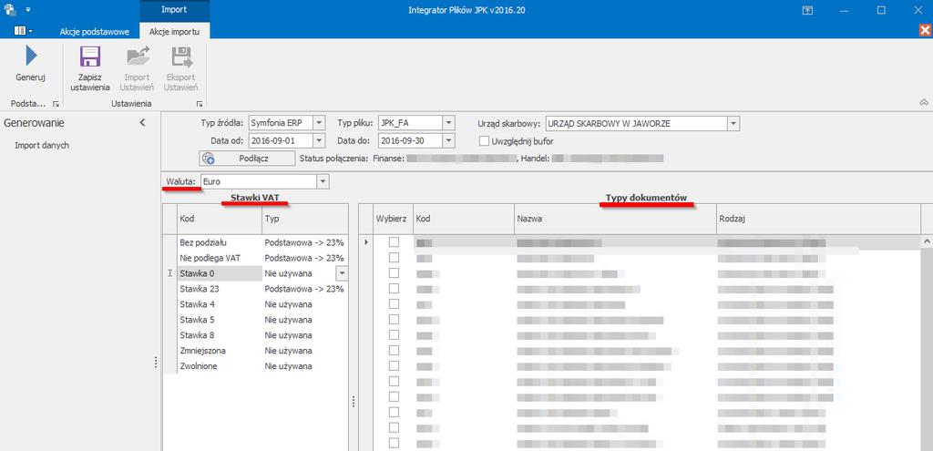
Task: Collapse the ribbon with the chevron icon
Action: click(x=924, y=102)
